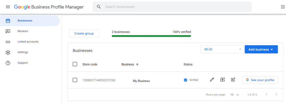Click the search magnifier icon
This screenshot has width=286, height=105.
pos(99,7)
